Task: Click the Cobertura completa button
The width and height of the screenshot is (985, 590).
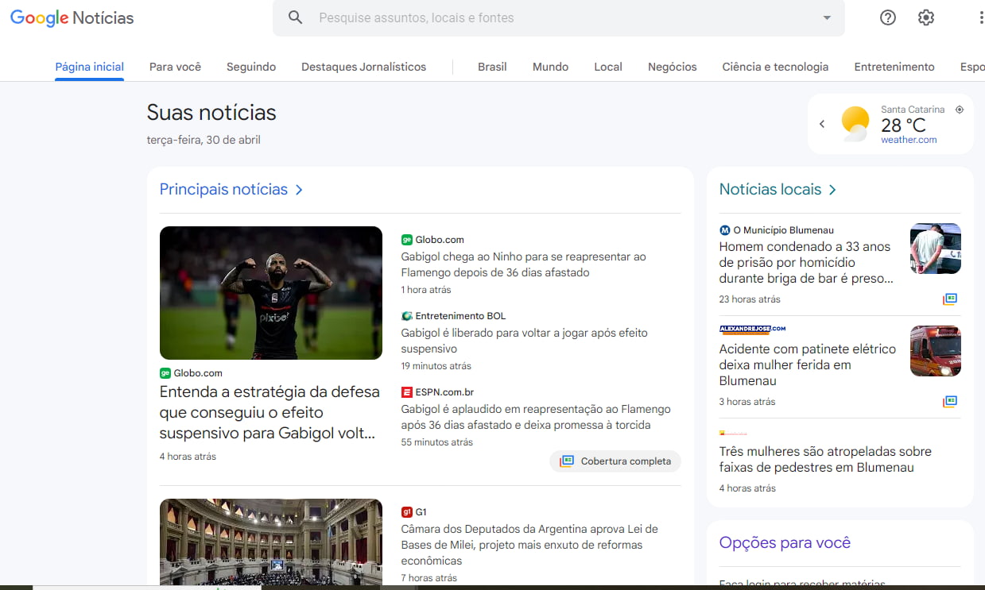Action: click(x=615, y=461)
